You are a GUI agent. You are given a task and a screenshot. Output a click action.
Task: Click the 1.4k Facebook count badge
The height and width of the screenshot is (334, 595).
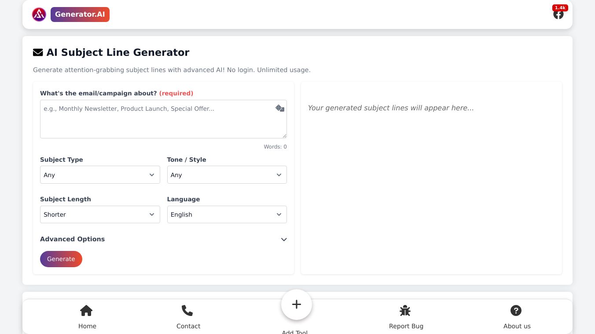560,8
